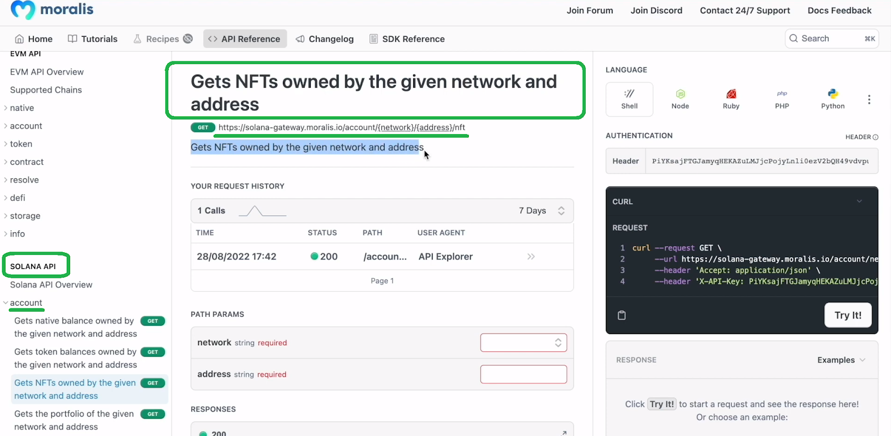Screen dimensions: 891x436
Task: Open Gets token balances endpoint
Action: (89, 359)
